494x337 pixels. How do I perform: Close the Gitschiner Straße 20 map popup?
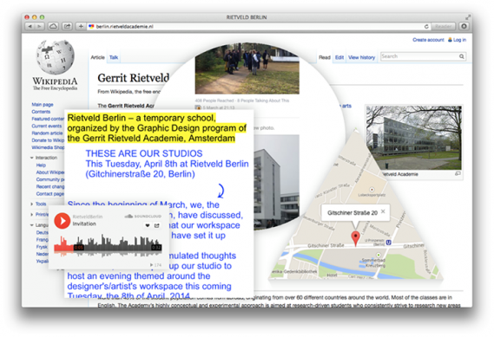pos(383,211)
